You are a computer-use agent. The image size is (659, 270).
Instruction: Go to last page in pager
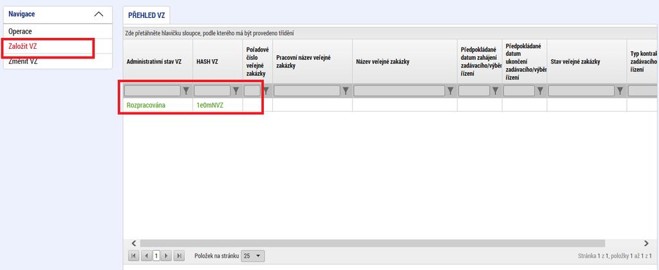pos(180,255)
